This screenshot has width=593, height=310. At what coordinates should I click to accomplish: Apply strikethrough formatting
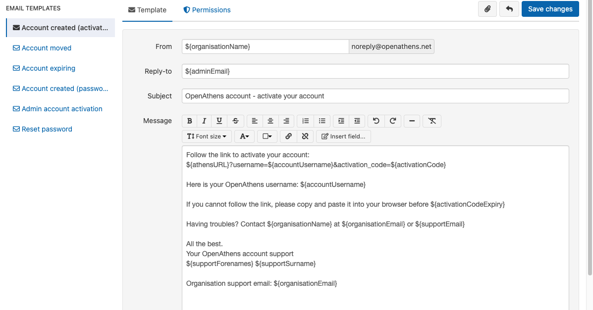click(235, 121)
